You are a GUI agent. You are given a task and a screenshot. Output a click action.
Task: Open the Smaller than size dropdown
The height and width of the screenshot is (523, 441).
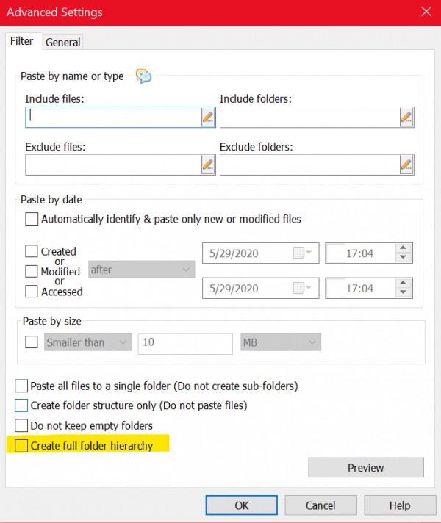coord(87,342)
